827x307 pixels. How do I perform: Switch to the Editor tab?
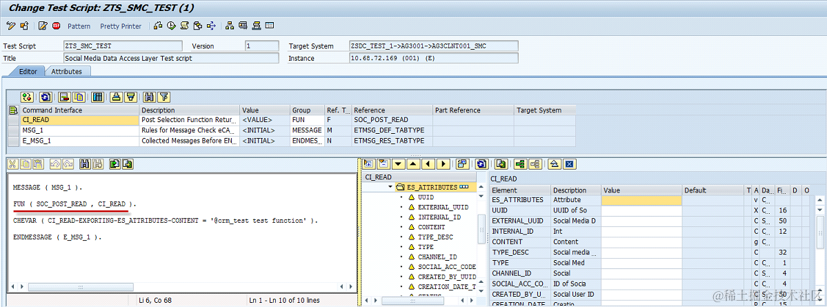point(28,71)
